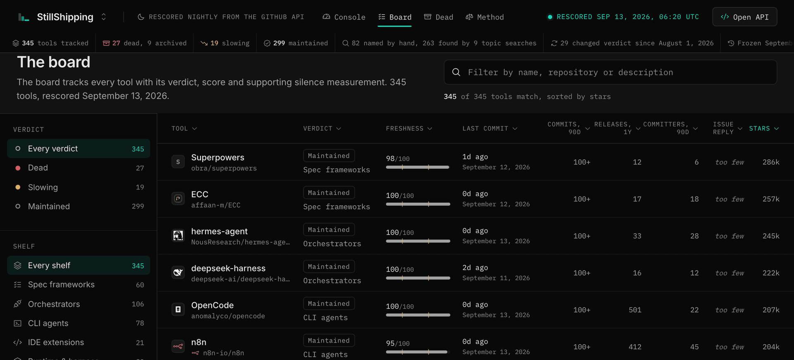Filter the board by Slowing verdict
The height and width of the screenshot is (360, 794).
tap(79, 187)
